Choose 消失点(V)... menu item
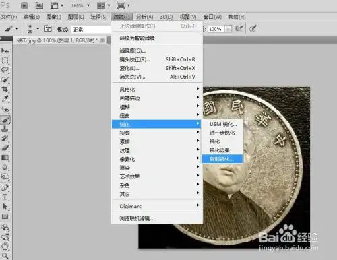337x260 pixels. click(156, 77)
